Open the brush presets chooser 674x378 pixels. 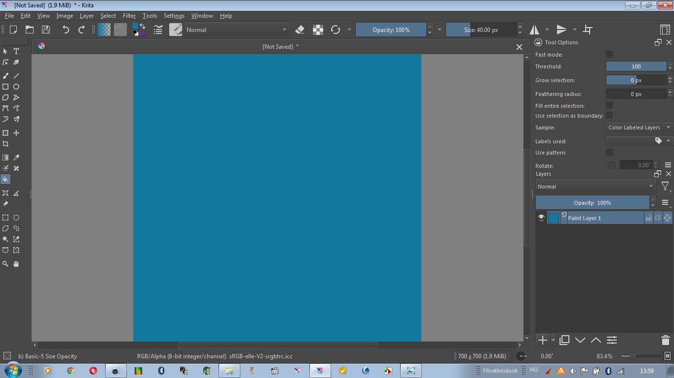point(176,30)
